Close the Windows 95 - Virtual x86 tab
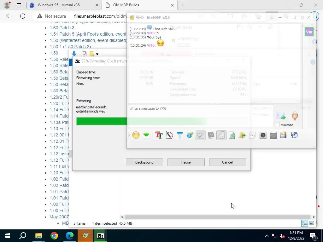This screenshot has width=323, height=242. [x=97, y=5]
